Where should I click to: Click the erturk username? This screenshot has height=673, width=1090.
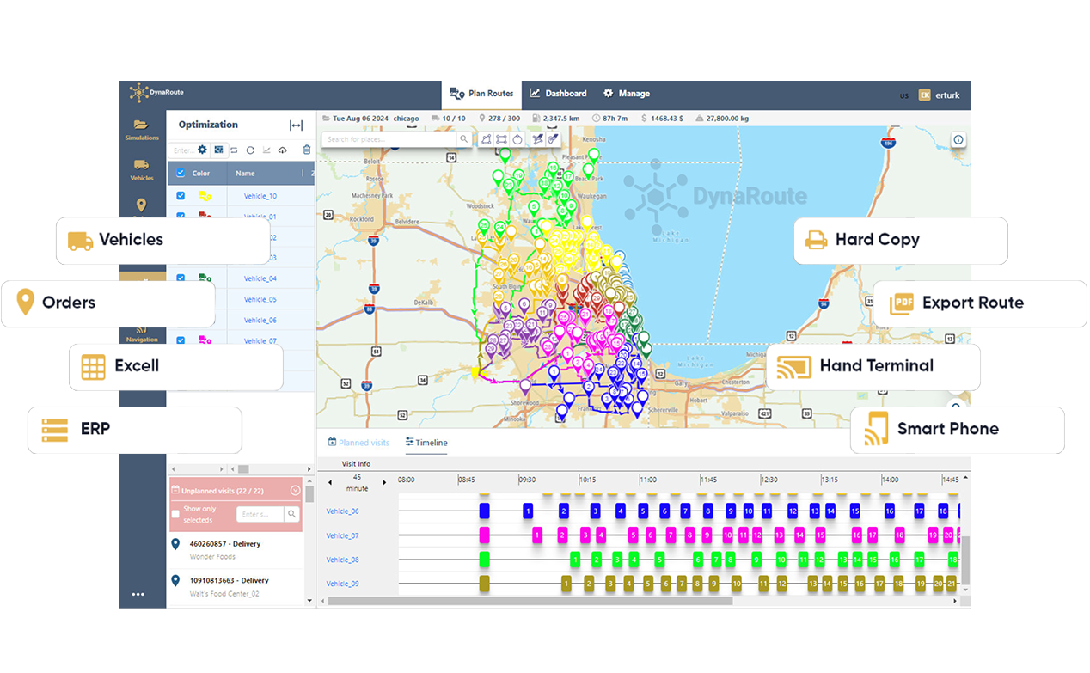946,95
